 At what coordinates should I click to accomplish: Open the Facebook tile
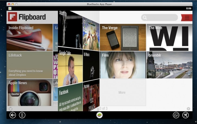click(70, 97)
